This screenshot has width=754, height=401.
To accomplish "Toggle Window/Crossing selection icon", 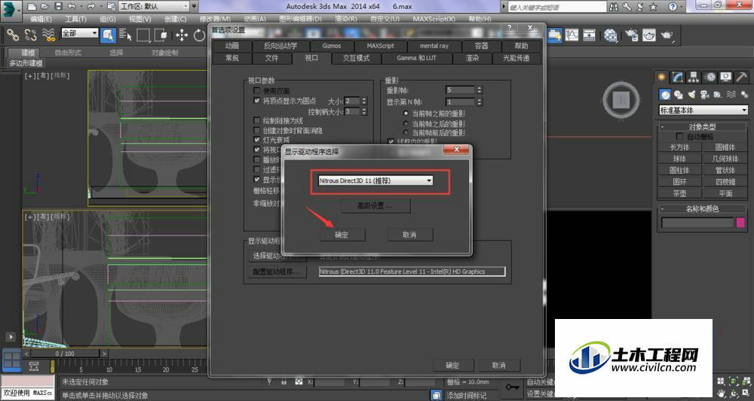I will tap(161, 35).
